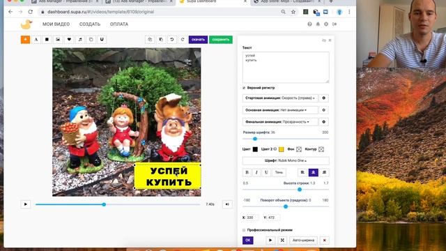
Task: Open the Фон background swatch
Action: click(299, 149)
